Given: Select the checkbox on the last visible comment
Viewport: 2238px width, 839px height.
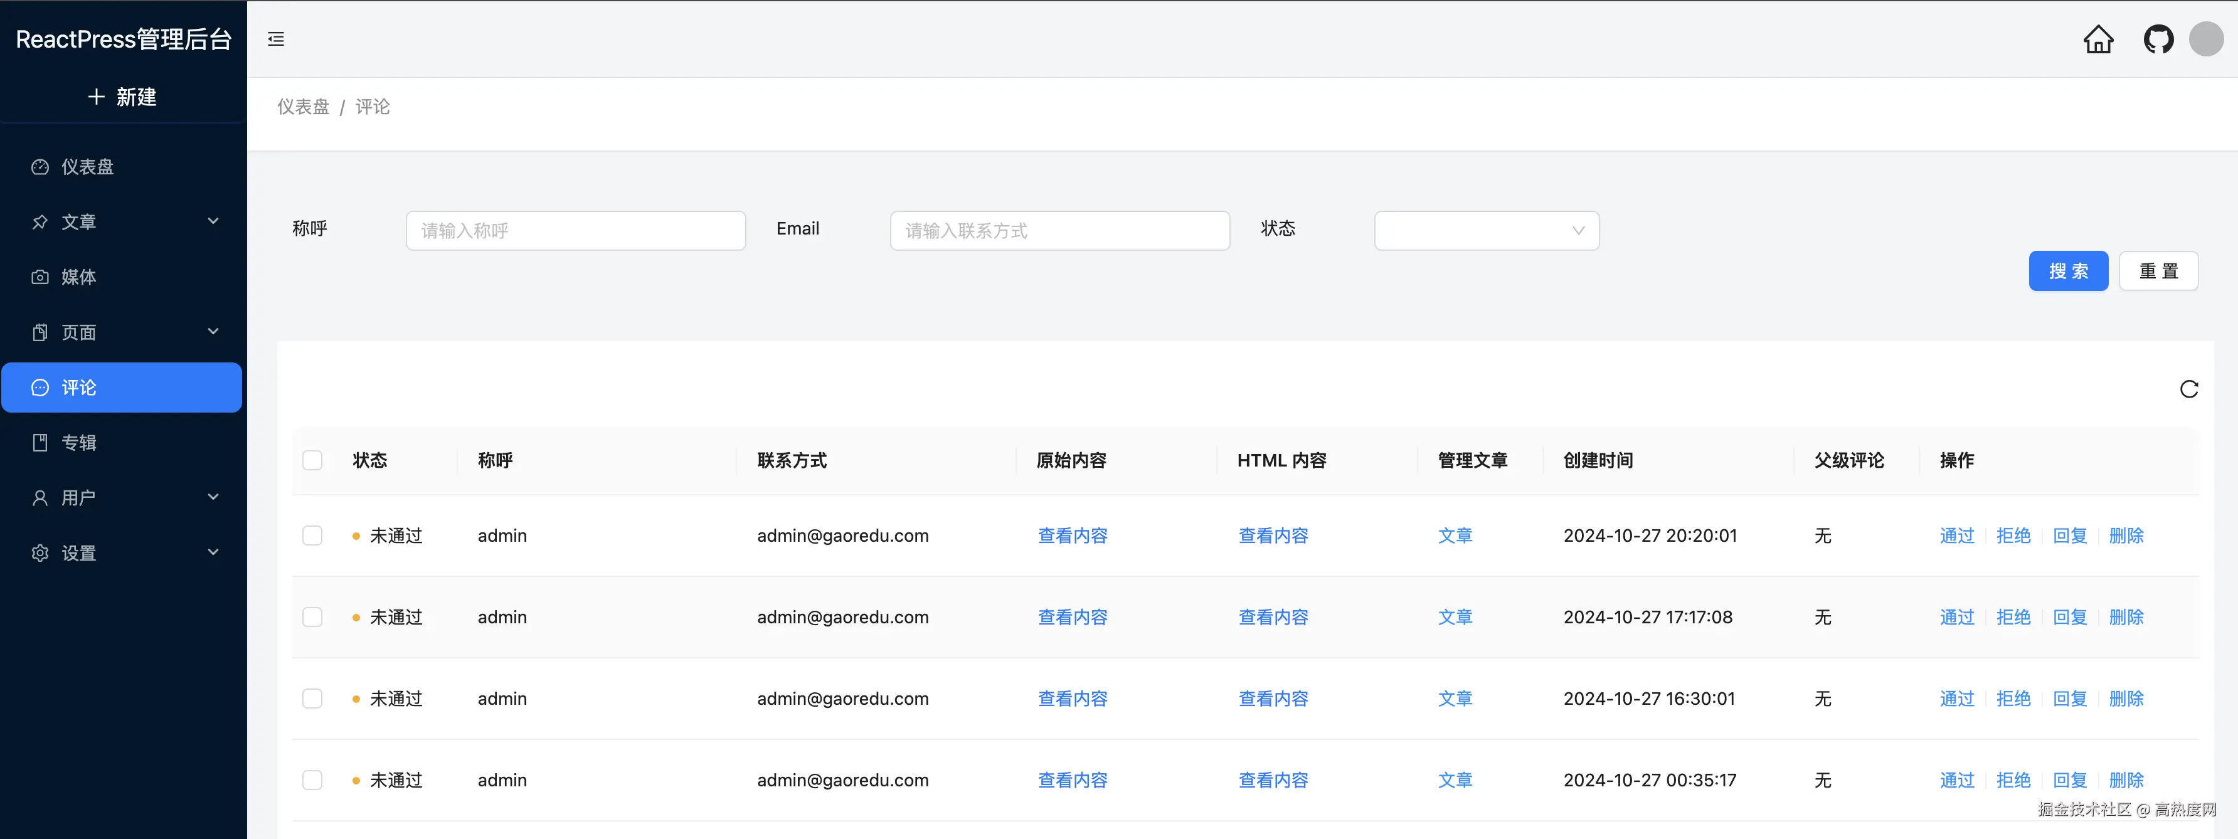Looking at the screenshot, I should (x=312, y=780).
